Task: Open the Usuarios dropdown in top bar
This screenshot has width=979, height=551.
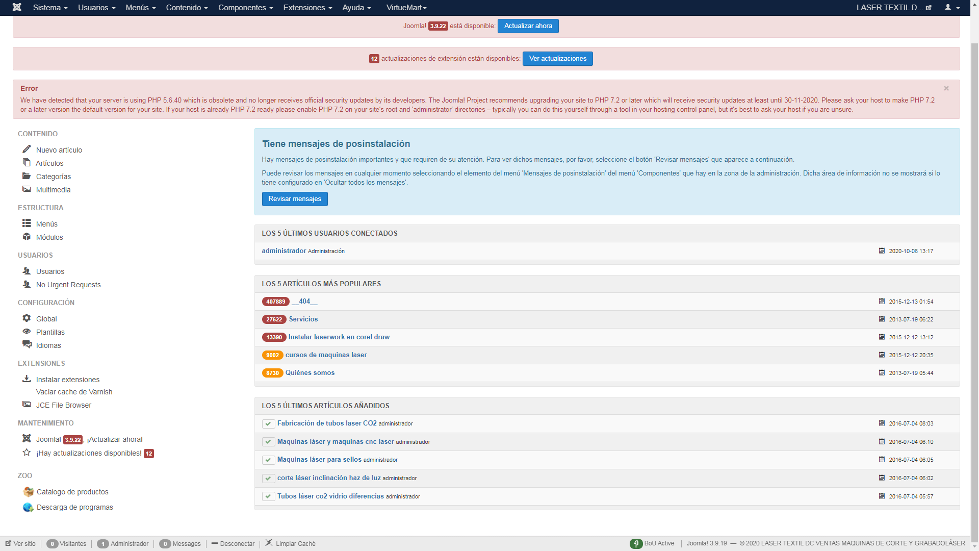Action: click(96, 8)
